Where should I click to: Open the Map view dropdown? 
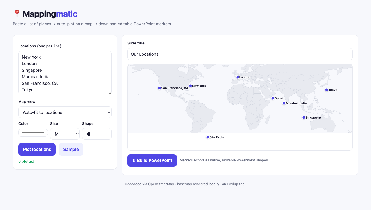(65, 112)
